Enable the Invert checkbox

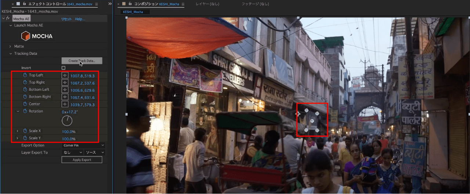click(x=64, y=68)
